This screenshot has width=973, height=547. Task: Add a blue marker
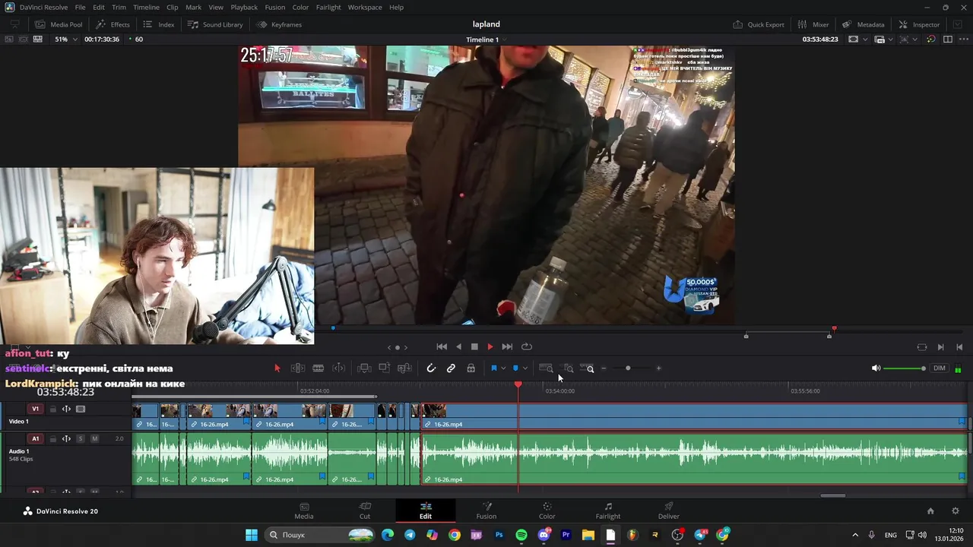point(515,368)
